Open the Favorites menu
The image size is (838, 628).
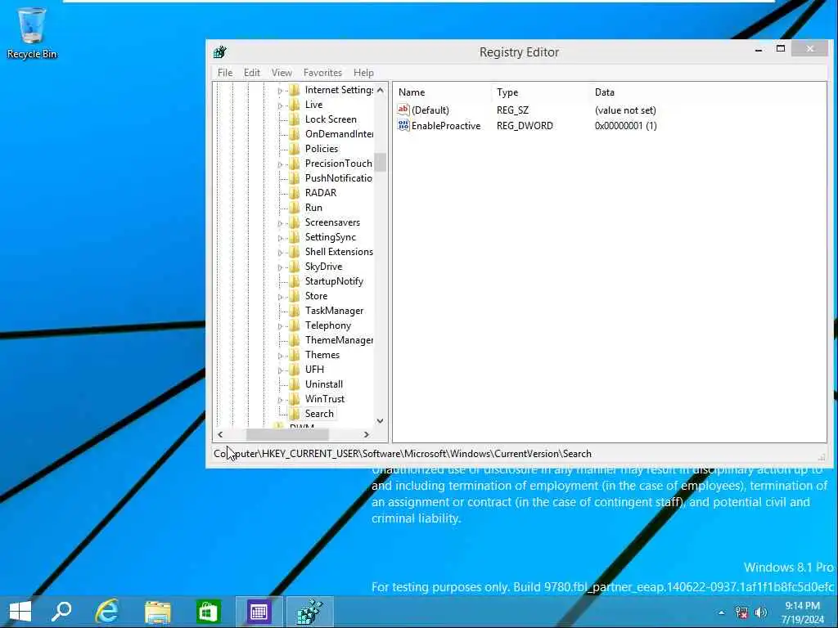pos(322,73)
